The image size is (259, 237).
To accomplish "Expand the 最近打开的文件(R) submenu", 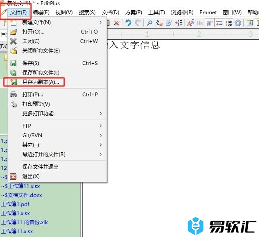I will (57, 154).
